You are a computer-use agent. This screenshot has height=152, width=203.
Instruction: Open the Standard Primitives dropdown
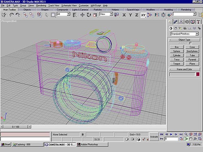(185, 34)
